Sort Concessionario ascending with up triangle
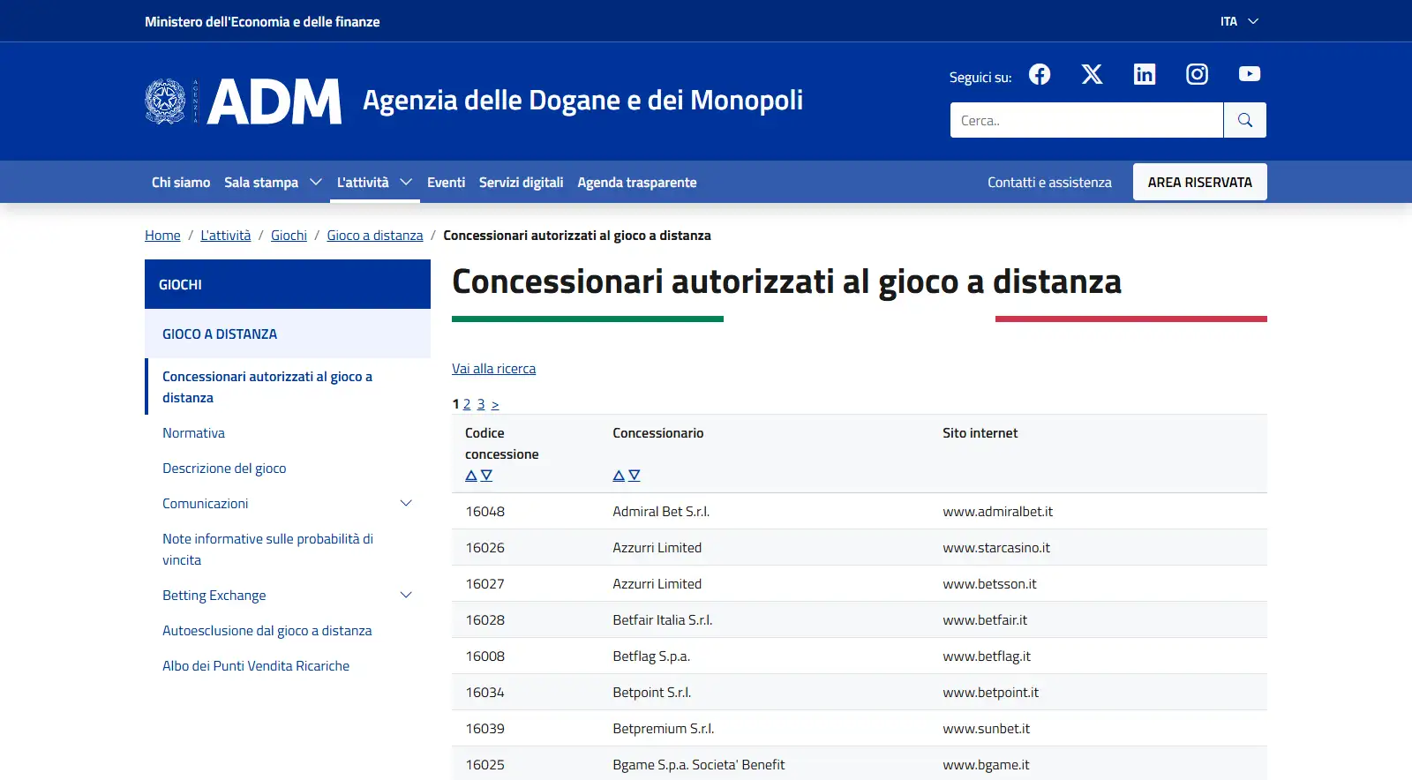 (x=619, y=476)
